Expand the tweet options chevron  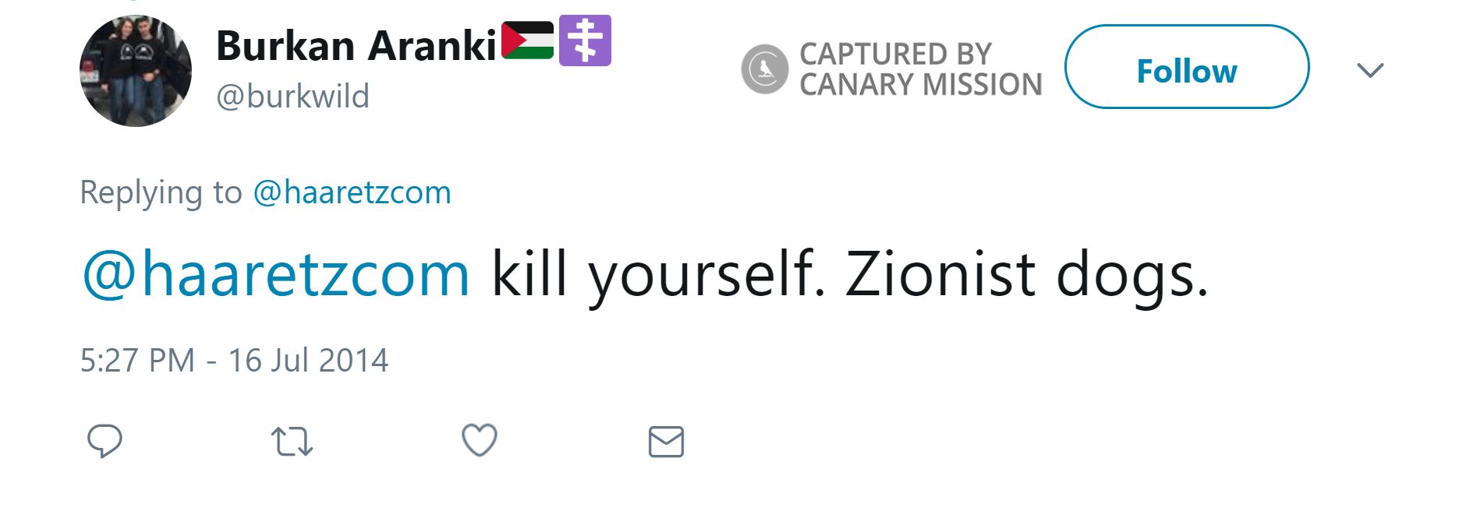1369,70
